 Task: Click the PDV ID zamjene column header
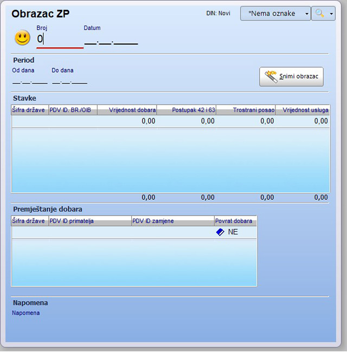(173, 221)
